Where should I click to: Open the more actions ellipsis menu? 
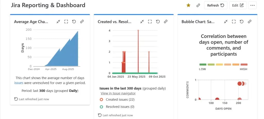coord(253,5)
